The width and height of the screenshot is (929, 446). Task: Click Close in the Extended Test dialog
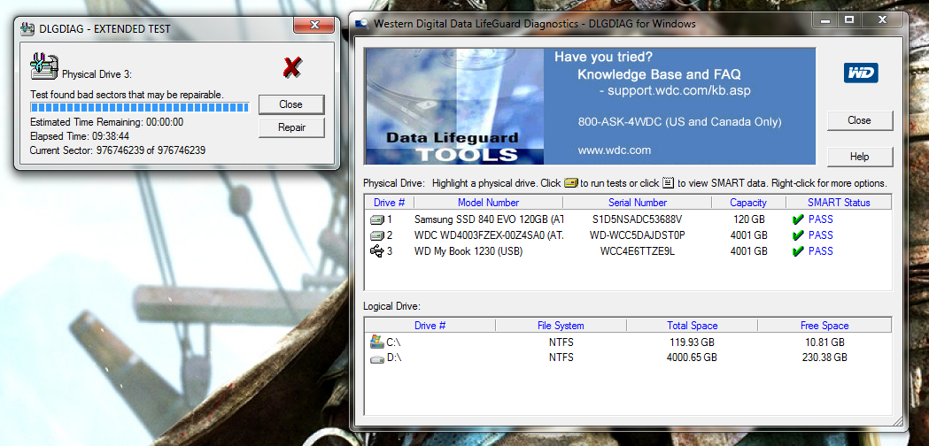tap(291, 104)
